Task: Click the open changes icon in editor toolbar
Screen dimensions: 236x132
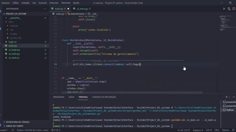Action: (229, 9)
